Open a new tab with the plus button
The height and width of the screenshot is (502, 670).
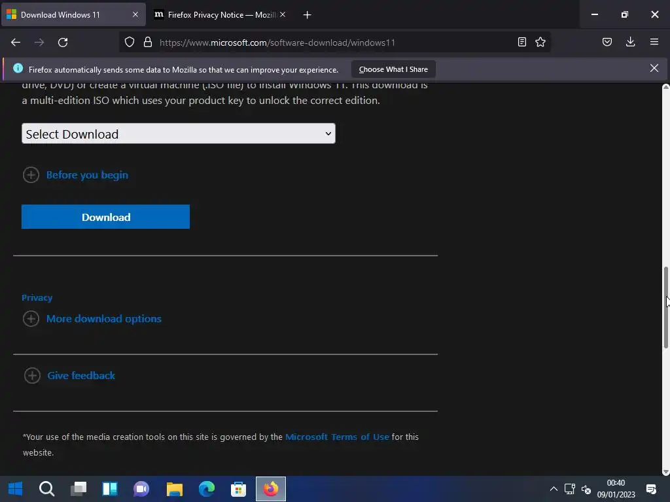click(308, 15)
